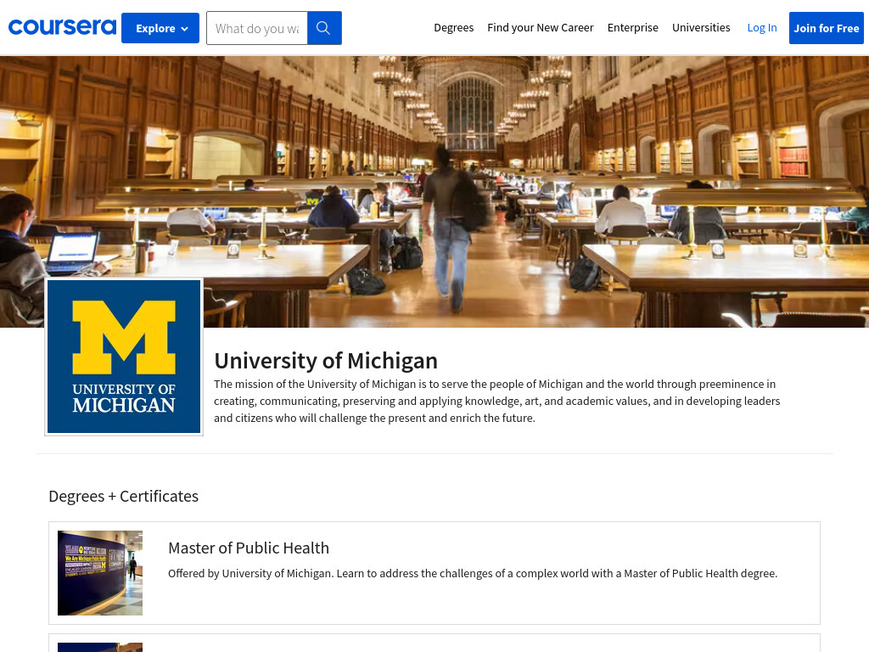Open the Master of Public Health title
Screen dimensions: 869x652
tap(249, 548)
